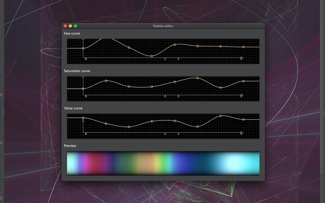Select the lowest control point of the Hue curve

(x=151, y=55)
